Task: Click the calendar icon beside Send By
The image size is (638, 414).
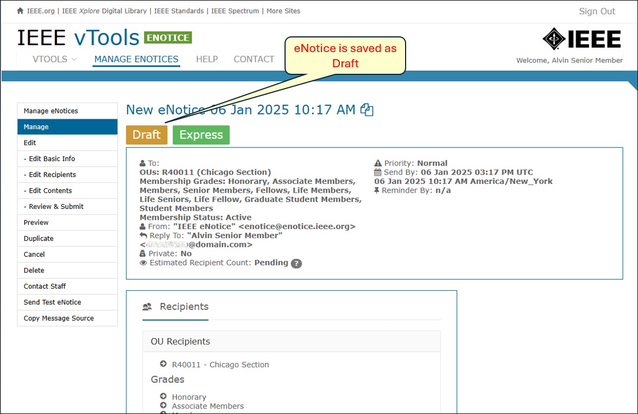Action: click(377, 172)
